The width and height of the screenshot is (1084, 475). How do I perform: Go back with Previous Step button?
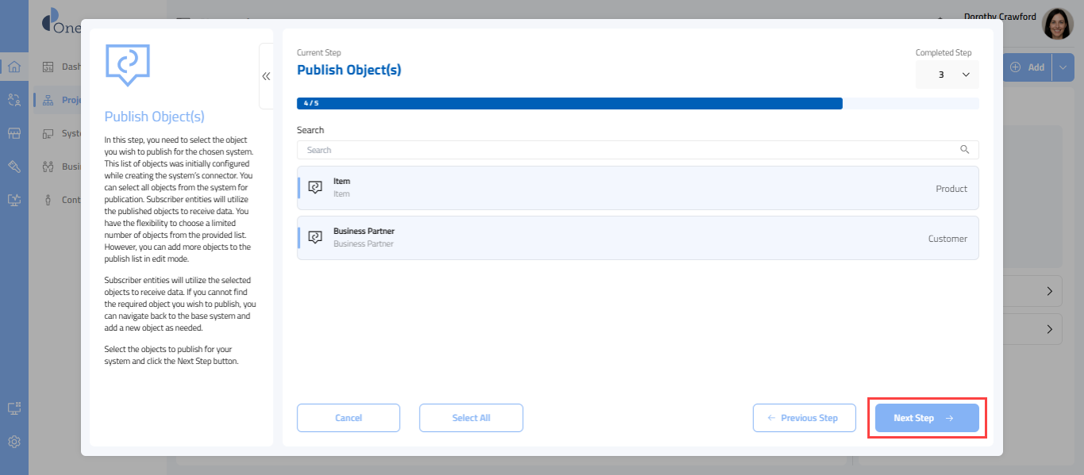tap(804, 418)
